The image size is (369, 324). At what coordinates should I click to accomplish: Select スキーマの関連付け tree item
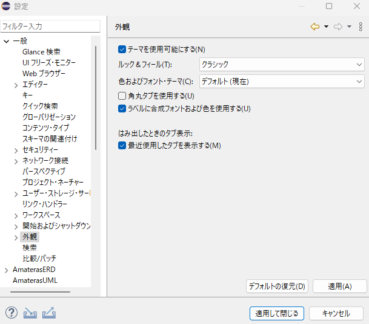[x=50, y=138]
